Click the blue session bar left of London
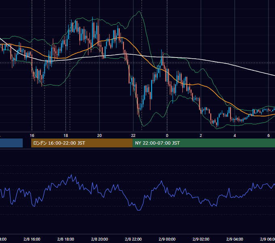 [x=11, y=143]
